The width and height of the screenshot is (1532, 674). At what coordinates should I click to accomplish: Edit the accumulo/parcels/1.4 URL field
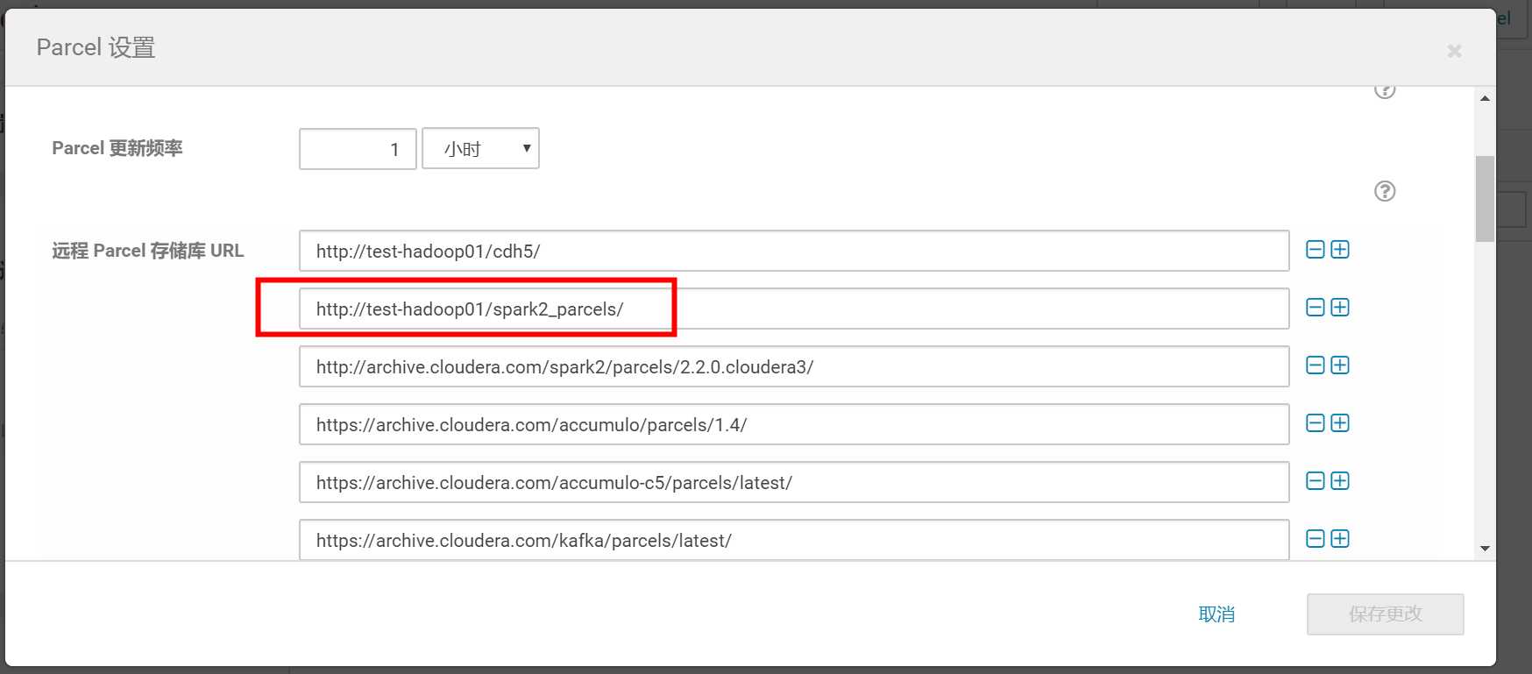794,424
